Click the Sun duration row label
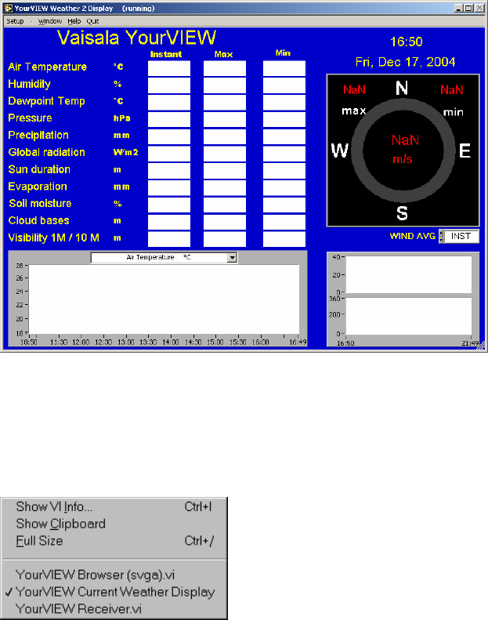488x620 pixels. click(x=39, y=169)
